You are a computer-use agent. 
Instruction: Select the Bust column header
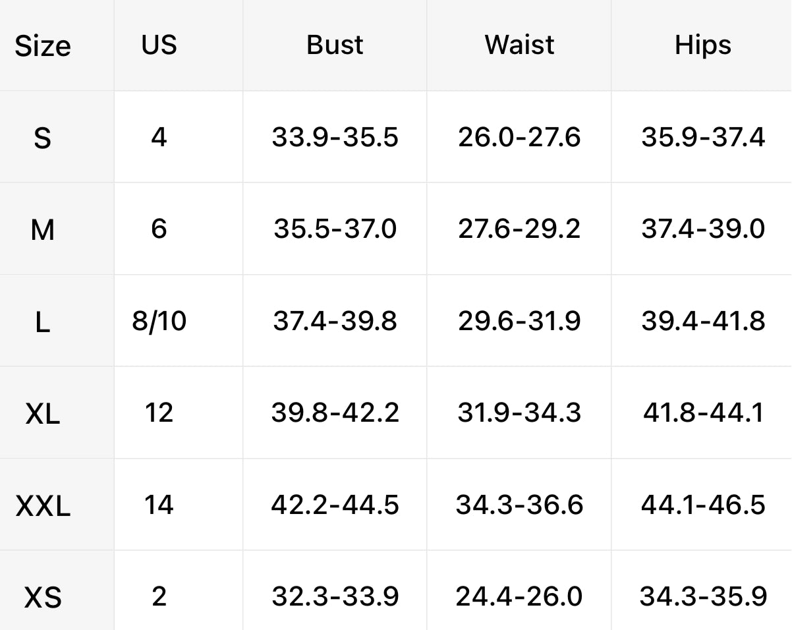pyautogui.click(x=335, y=45)
